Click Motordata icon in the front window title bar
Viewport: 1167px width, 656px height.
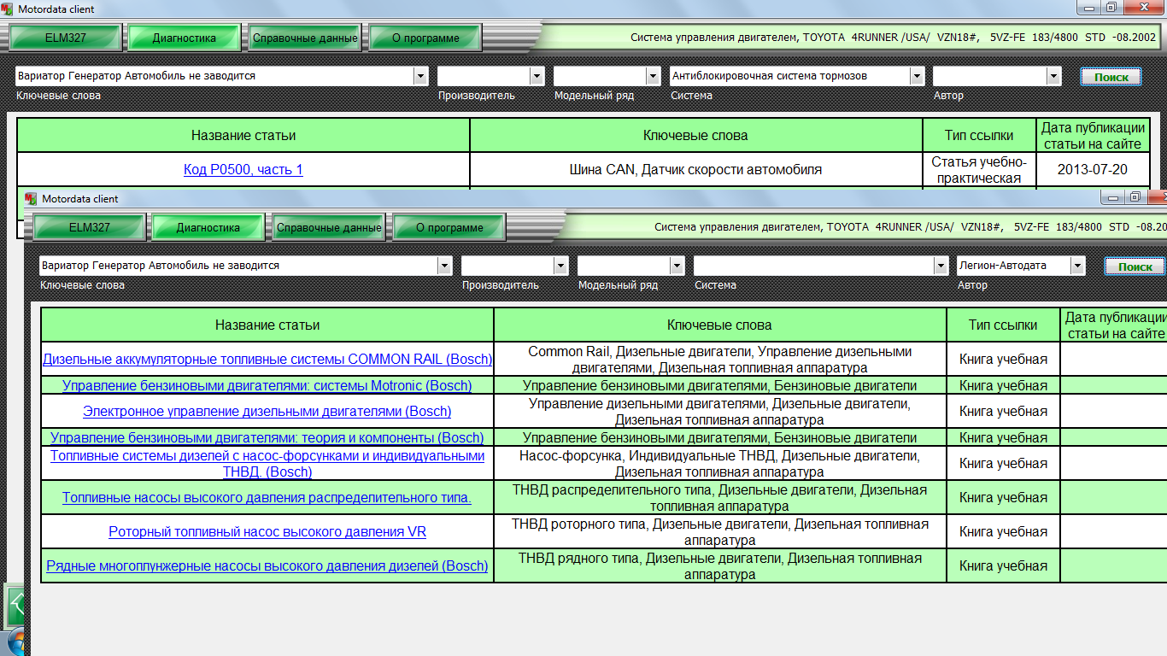[32, 199]
